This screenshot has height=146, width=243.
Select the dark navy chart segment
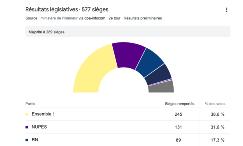tap(159, 75)
